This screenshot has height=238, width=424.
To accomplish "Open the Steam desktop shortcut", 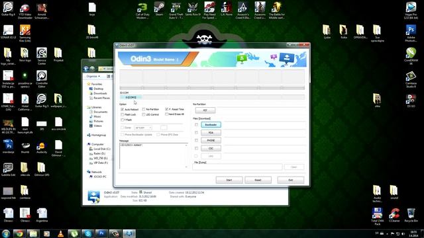I will [159, 9].
